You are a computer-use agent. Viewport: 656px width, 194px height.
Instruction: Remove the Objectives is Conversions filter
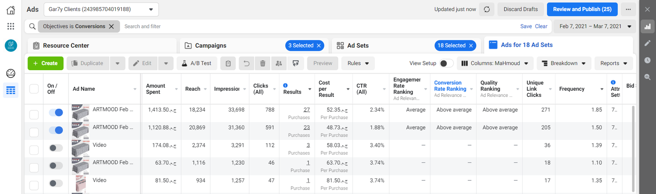pos(112,26)
